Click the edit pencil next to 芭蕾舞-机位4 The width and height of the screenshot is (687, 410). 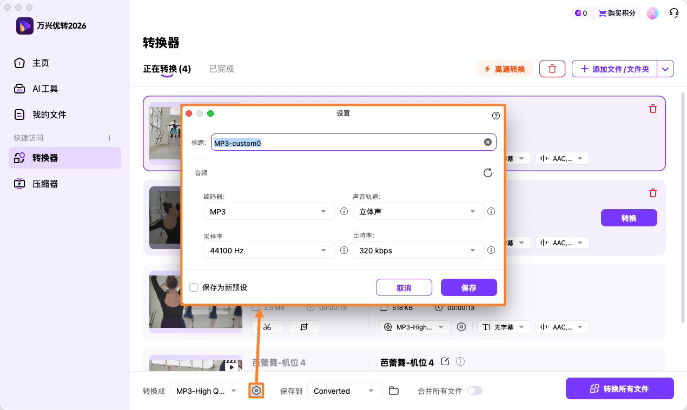point(445,361)
